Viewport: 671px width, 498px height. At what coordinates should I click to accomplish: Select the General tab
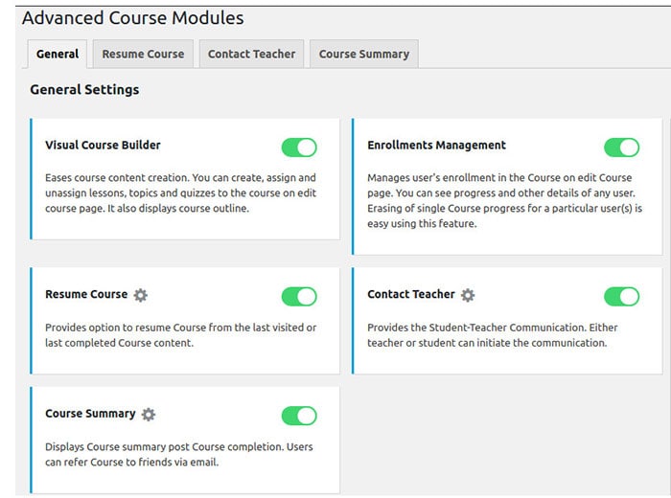58,55
